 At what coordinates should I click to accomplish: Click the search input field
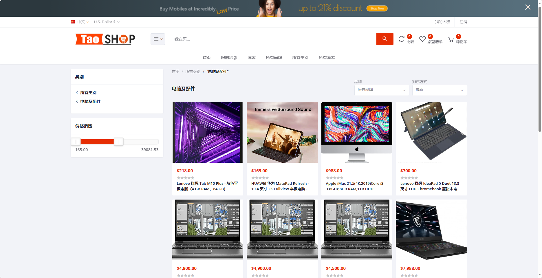273,39
